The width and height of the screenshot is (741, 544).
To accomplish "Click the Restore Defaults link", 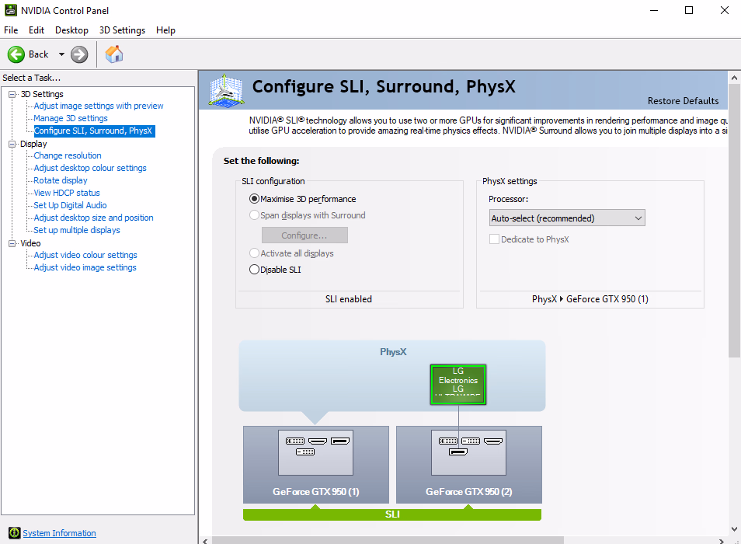I will pos(683,101).
